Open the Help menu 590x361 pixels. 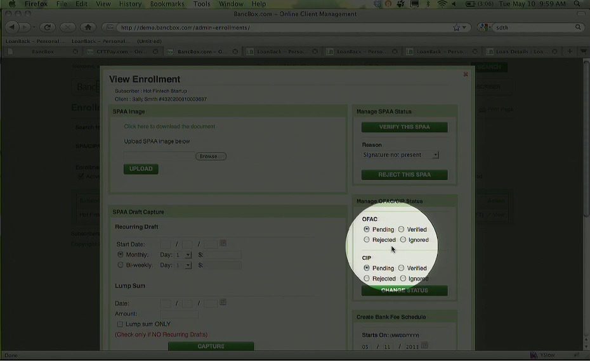pos(259,4)
